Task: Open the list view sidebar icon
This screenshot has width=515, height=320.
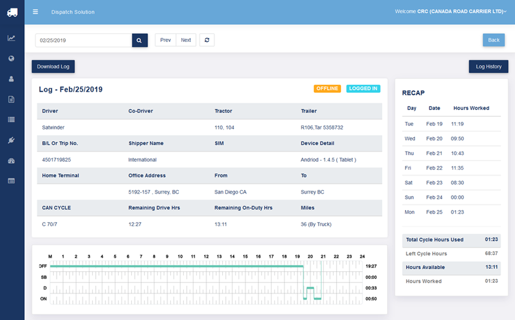Action: [11, 119]
